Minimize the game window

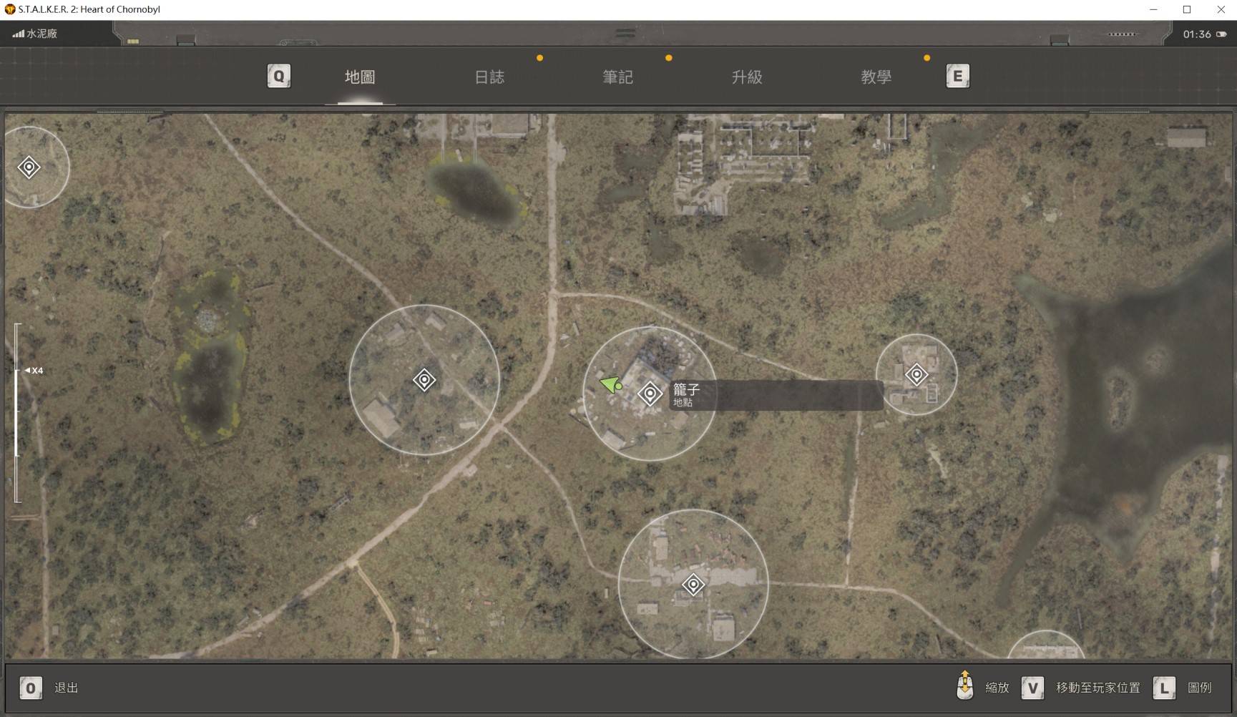pos(1153,9)
